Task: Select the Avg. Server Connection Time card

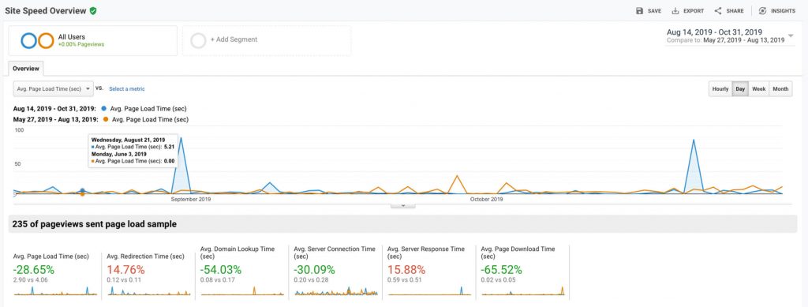Action: [335, 274]
